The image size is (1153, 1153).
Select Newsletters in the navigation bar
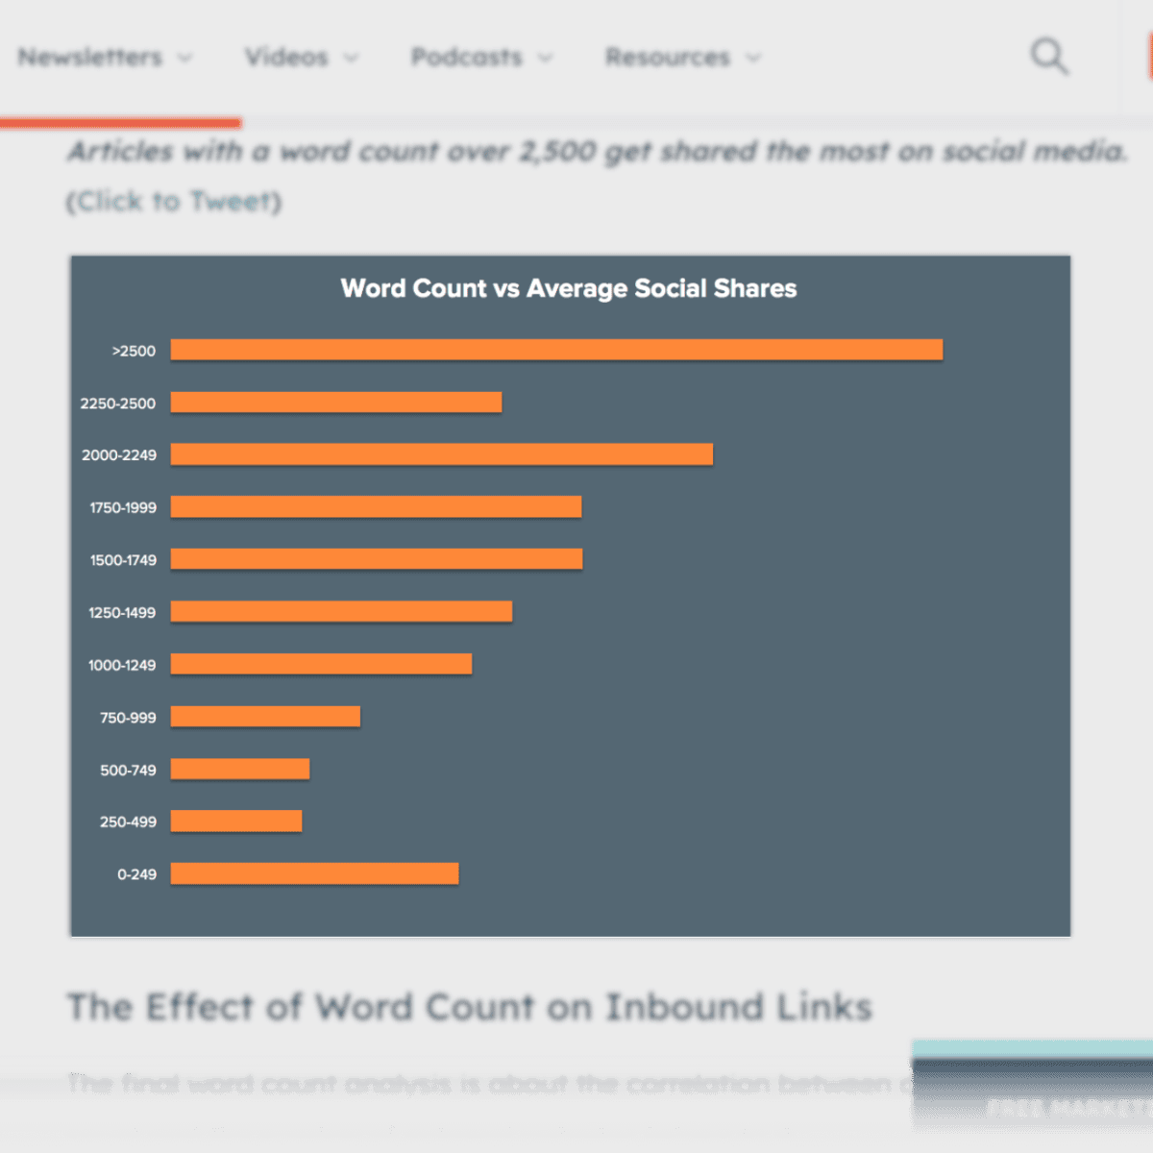(90, 57)
